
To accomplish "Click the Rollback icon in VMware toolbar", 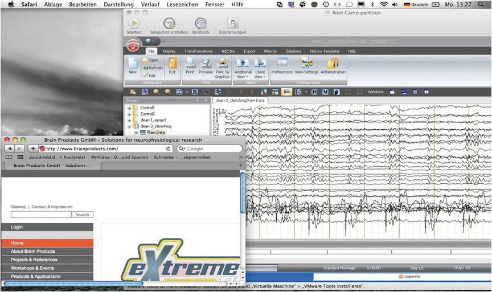I will click(x=201, y=23).
